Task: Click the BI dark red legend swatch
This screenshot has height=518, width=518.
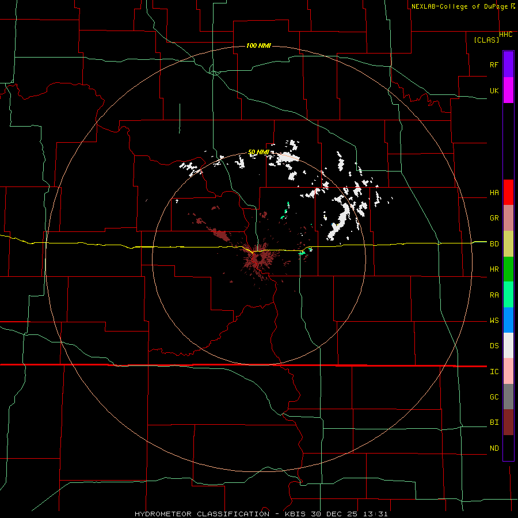Action: pyautogui.click(x=508, y=422)
